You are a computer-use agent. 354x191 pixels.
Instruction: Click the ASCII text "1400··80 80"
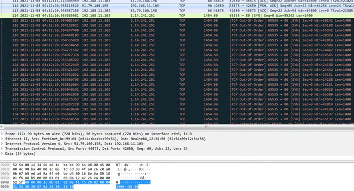tap(127, 186)
